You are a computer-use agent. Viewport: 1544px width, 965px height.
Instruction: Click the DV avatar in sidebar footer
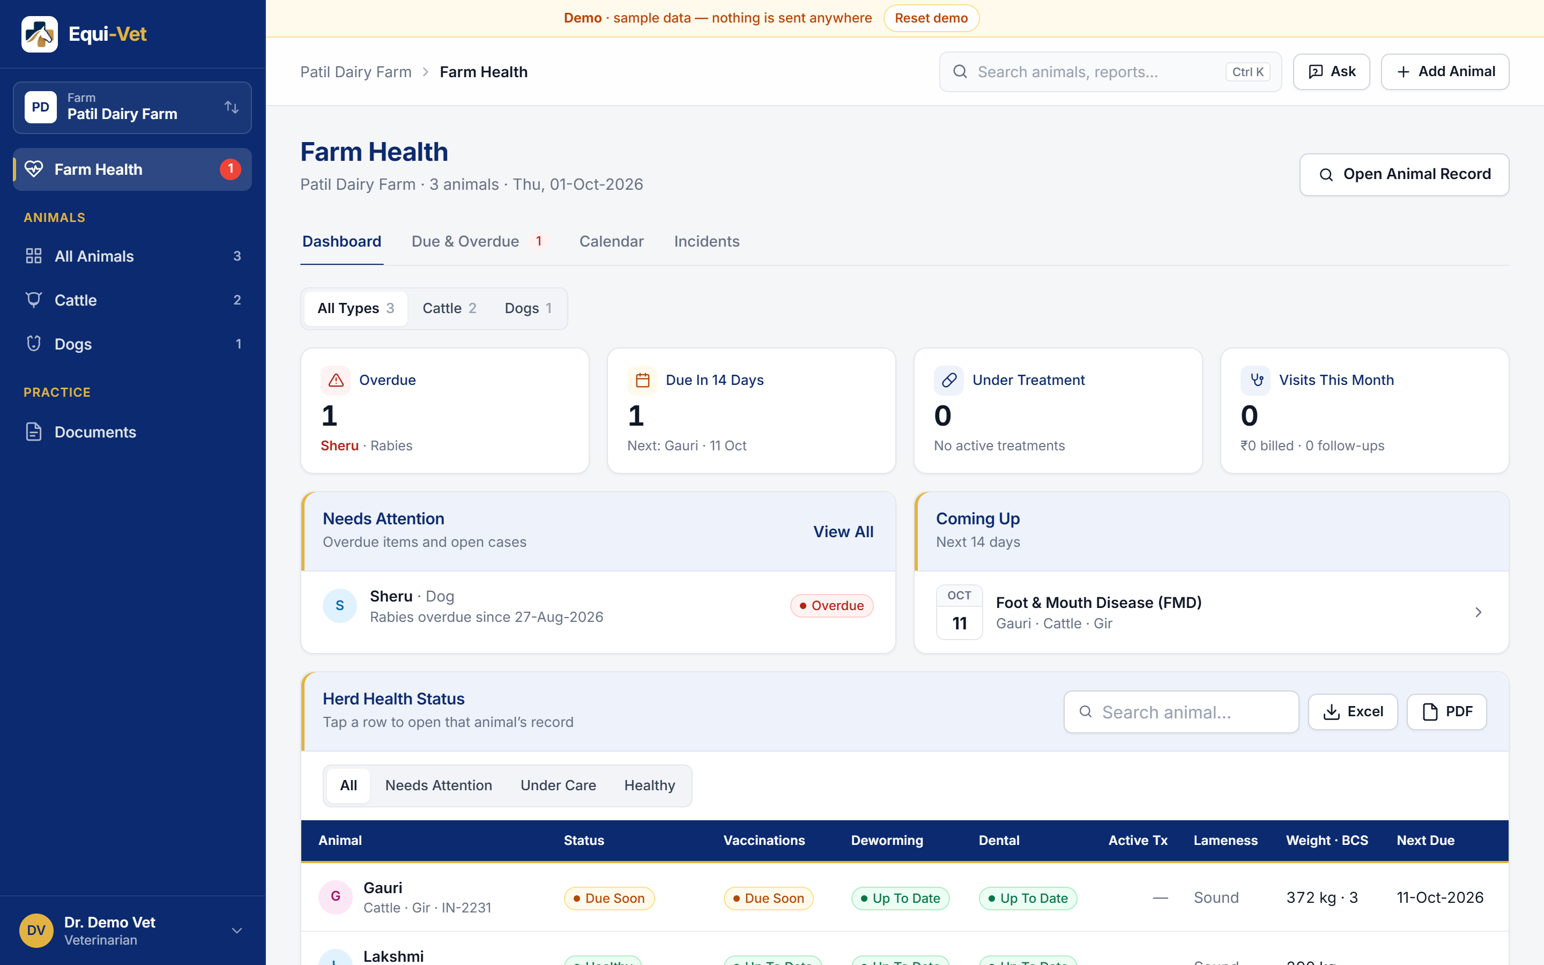point(36,931)
